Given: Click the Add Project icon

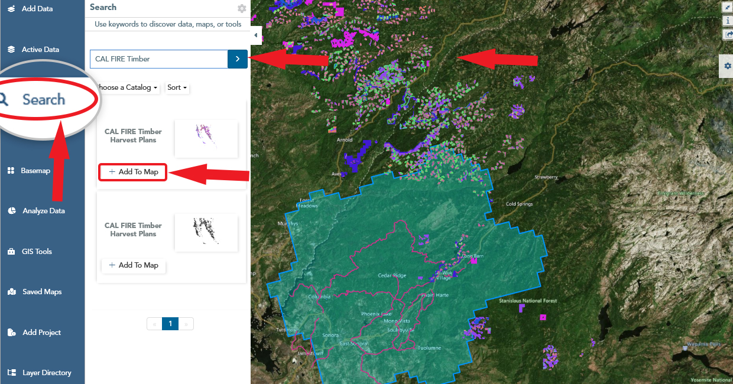Looking at the screenshot, I should [x=11, y=333].
